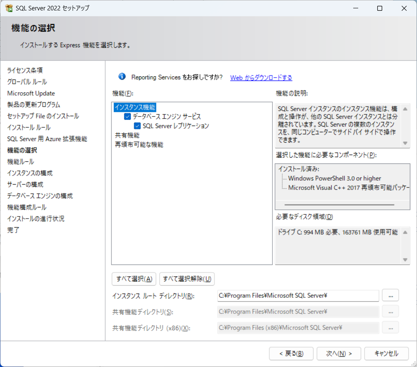
Task: Click the blue information icon beside Reporting Services
Action: pyautogui.click(x=122, y=76)
